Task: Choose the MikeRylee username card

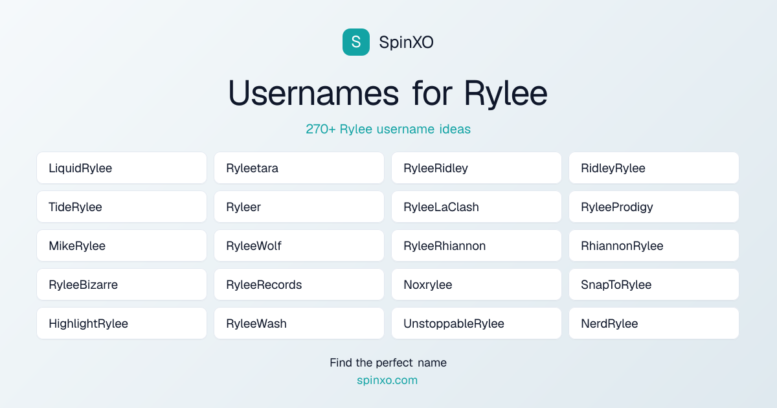Action: [x=122, y=245]
